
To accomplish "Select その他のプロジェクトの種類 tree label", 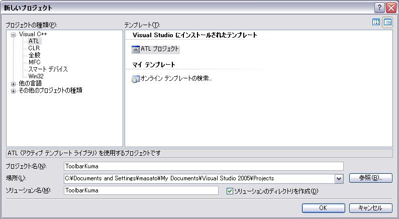I will 50,90.
